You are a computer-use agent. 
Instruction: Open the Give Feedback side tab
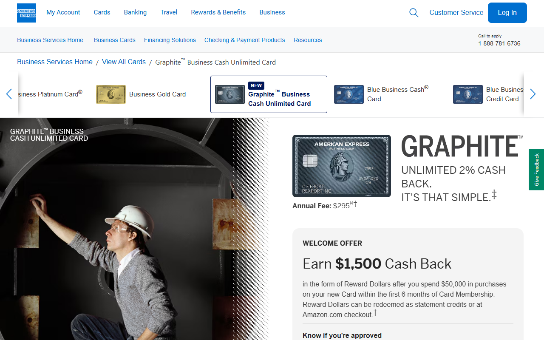pyautogui.click(x=536, y=170)
